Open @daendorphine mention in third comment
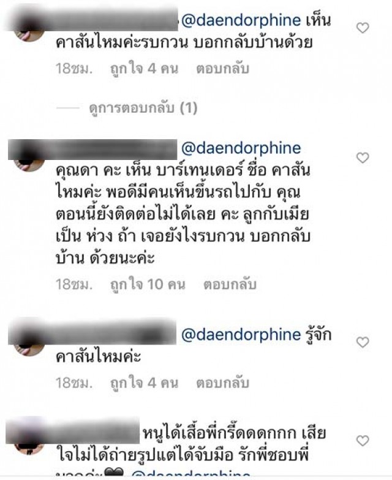The width and height of the screenshot is (392, 480). (x=241, y=335)
